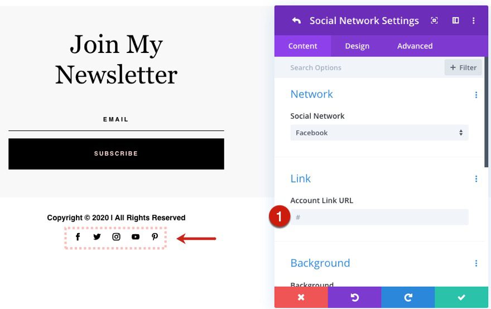Viewport: 491px width, 309px height.
Task: Open Network section options menu dots
Action: point(476,95)
